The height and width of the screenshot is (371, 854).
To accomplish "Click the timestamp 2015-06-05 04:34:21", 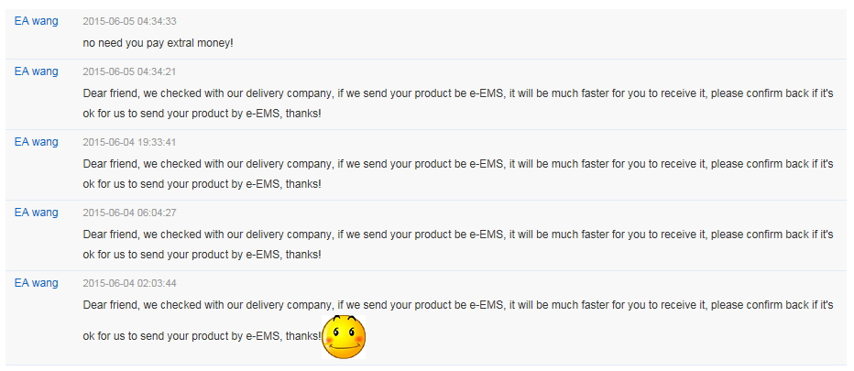I will click(129, 72).
